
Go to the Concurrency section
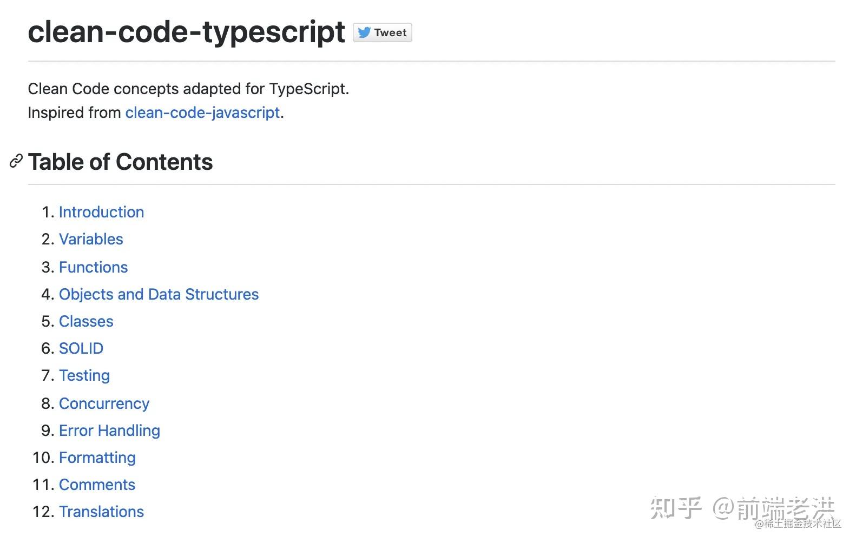(x=104, y=403)
